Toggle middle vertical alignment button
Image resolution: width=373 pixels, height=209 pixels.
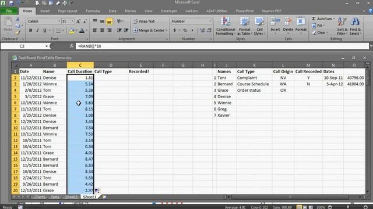[x=102, y=21]
